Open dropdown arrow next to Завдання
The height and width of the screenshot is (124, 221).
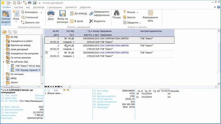coord(140,23)
